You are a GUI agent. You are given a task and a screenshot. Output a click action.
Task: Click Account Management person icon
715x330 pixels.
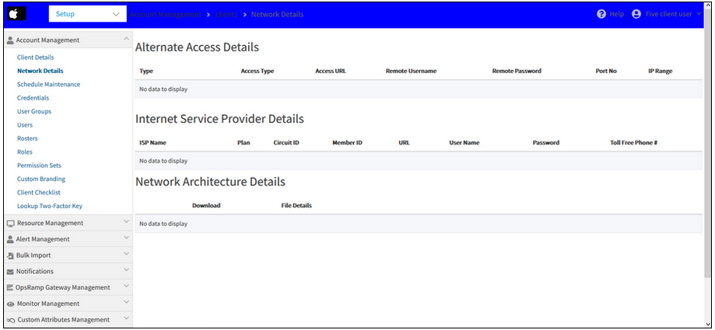[x=10, y=40]
